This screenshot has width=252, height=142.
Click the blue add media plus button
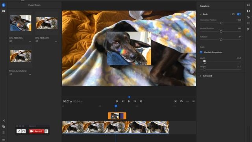[x=4, y=5]
